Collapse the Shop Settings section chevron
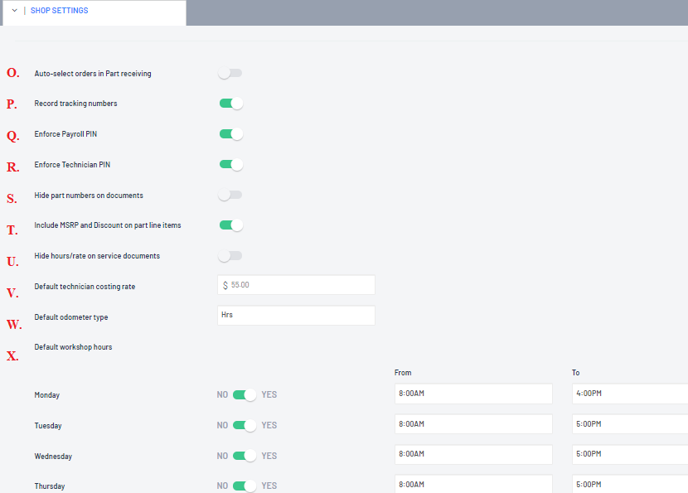Screen dimensions: 688x493 (14, 11)
